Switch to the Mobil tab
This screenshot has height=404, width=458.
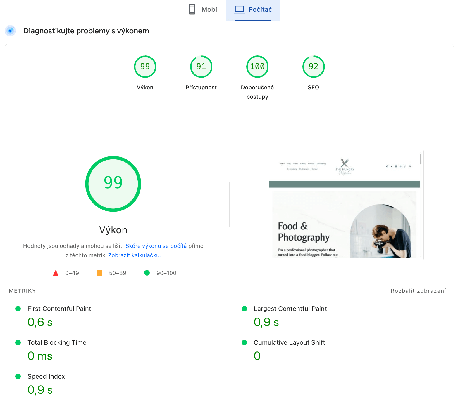point(204,10)
